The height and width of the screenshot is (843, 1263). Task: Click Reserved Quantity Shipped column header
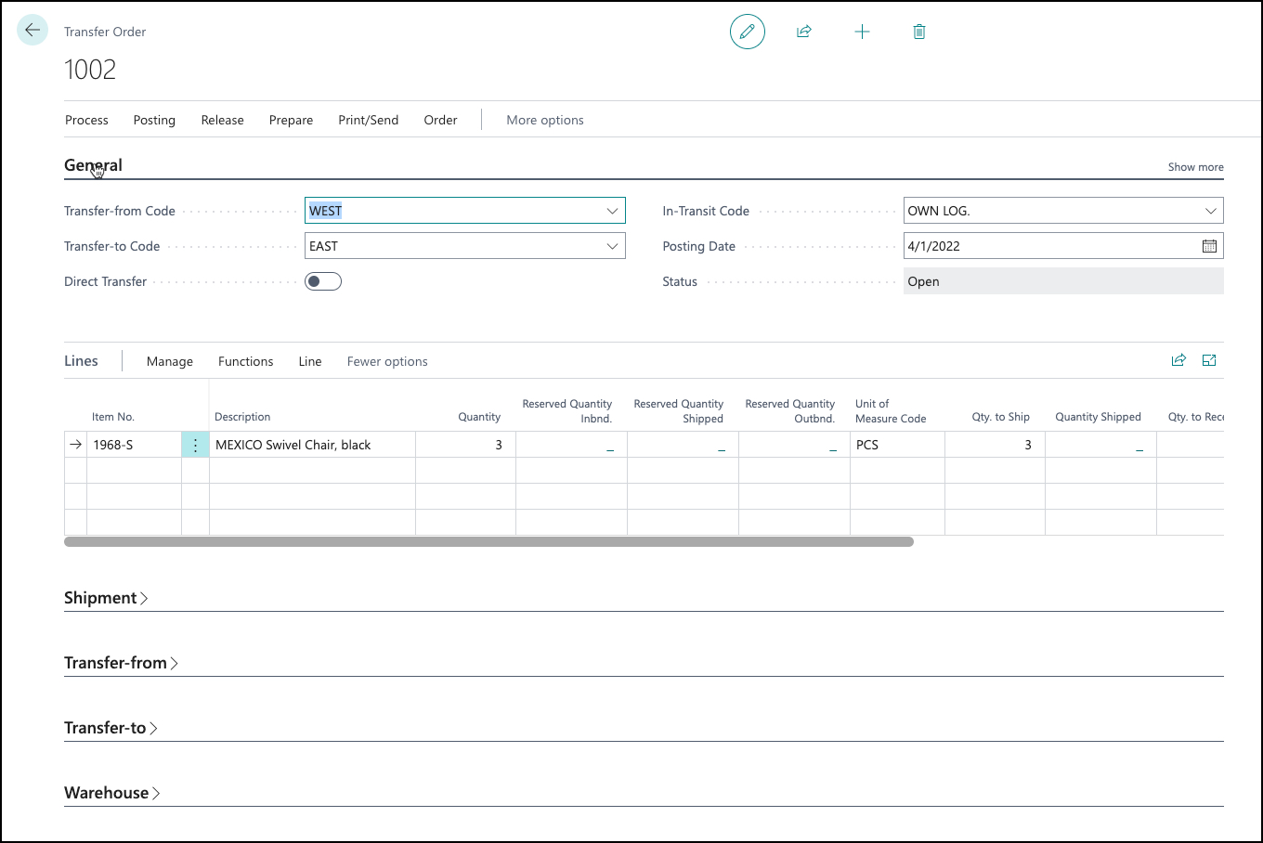coord(679,411)
